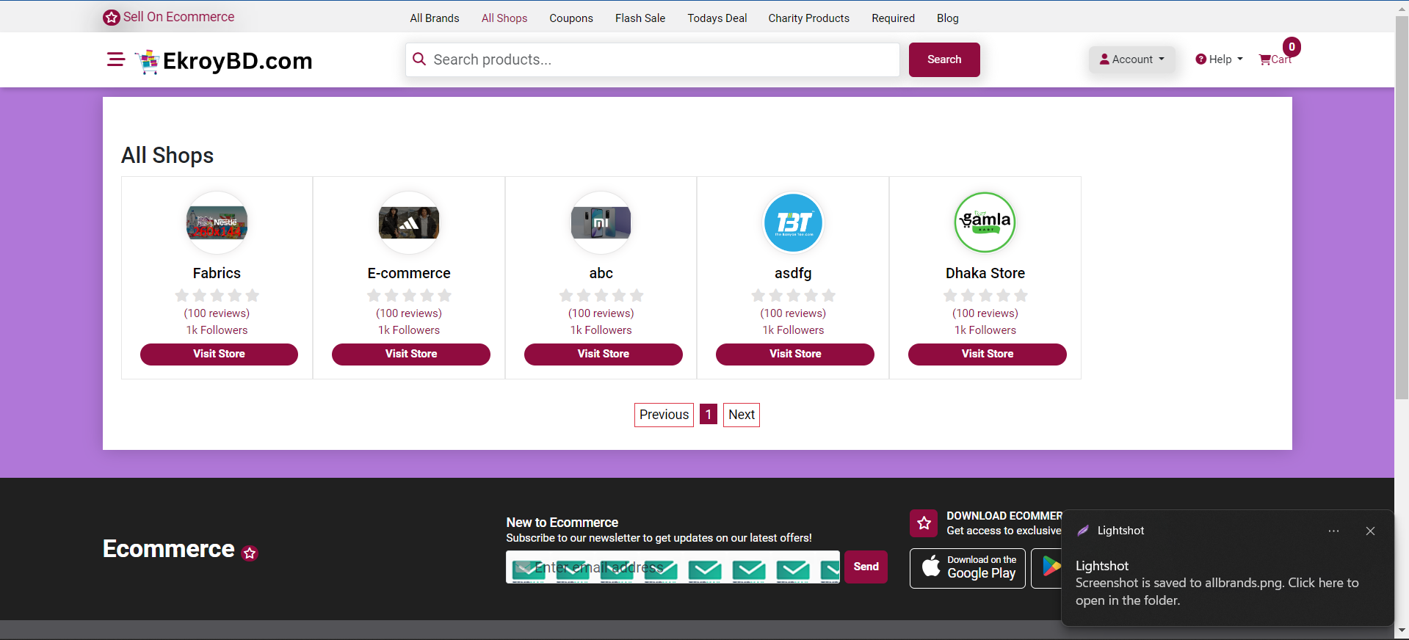Screen dimensions: 1409x640
Task: Open the All Brands menu item
Action: coord(434,18)
